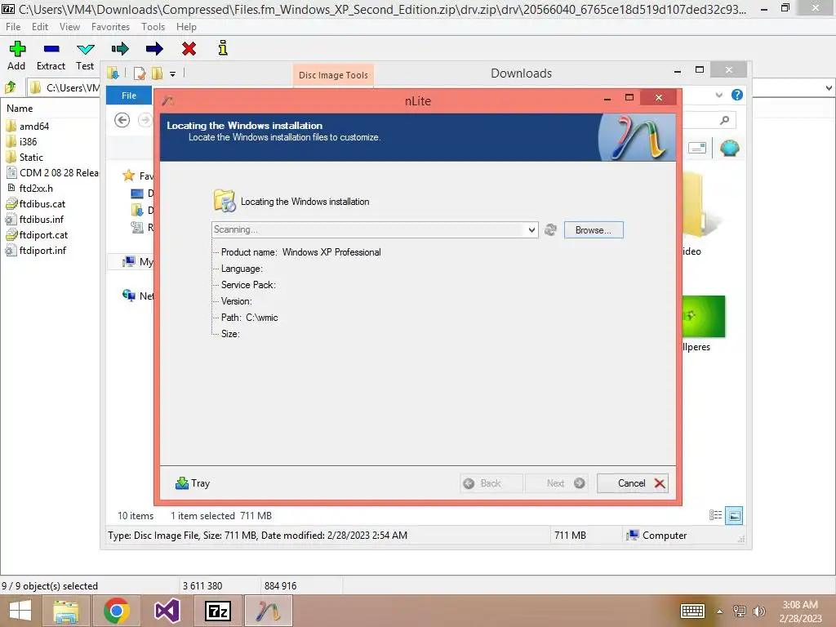Click the volume speaker tray icon
The image size is (836, 627).
(x=758, y=611)
